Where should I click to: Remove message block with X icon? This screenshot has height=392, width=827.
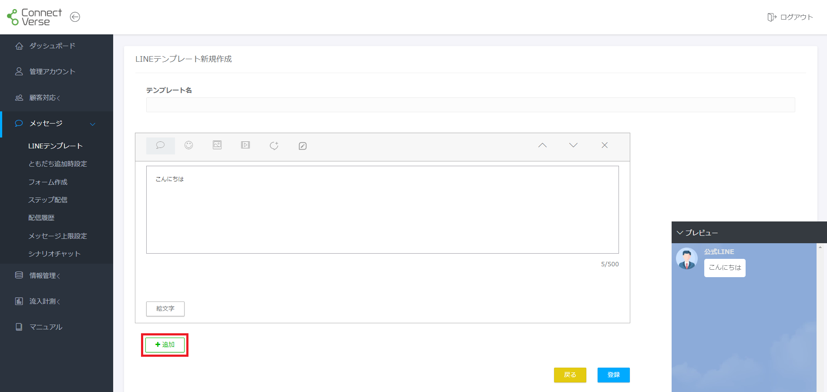(x=605, y=145)
